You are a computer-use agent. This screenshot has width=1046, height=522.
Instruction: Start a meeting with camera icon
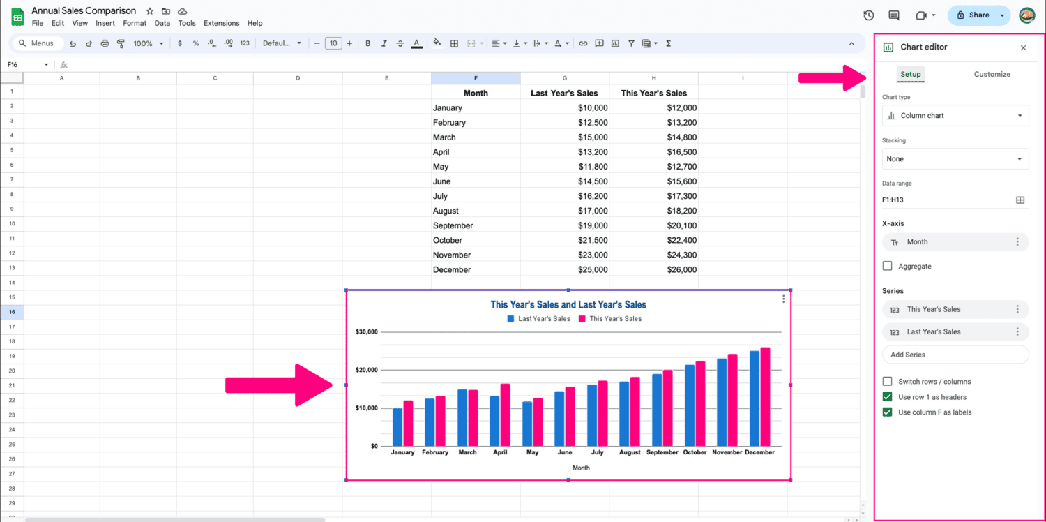920,15
